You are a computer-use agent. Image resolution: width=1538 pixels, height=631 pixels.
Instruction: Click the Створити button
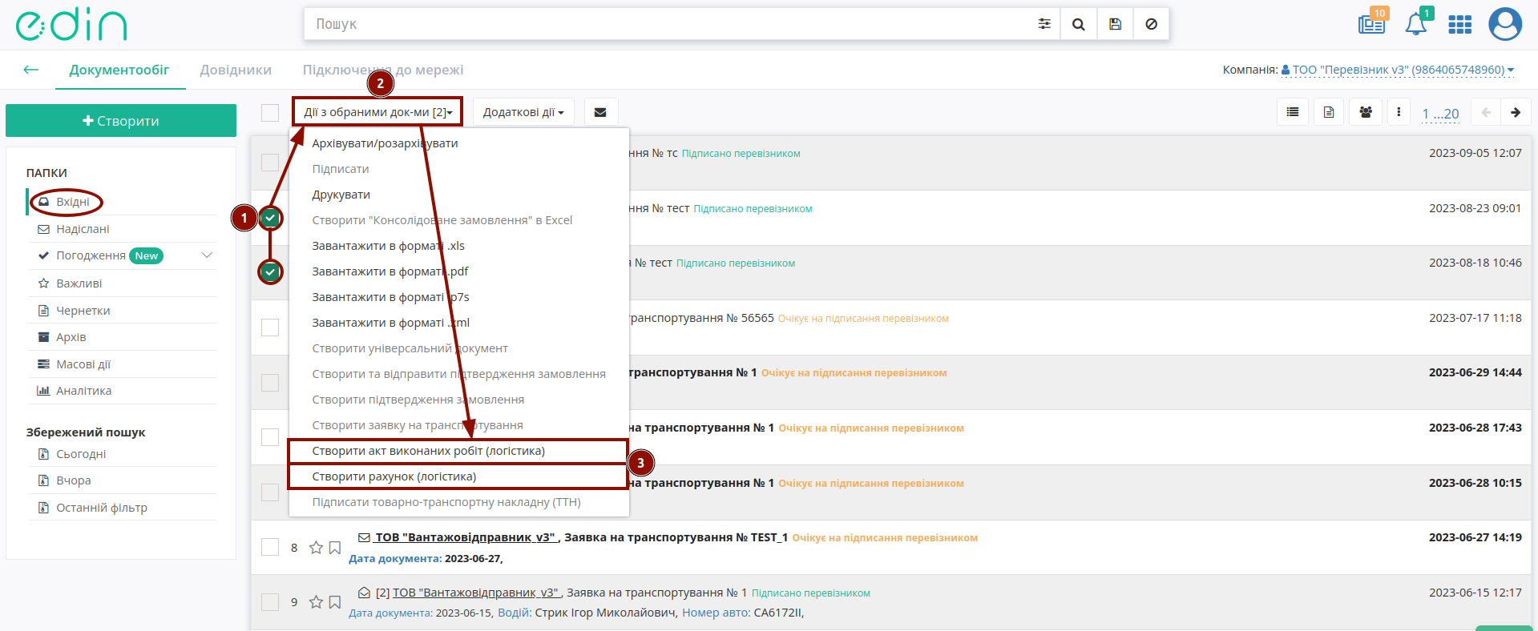click(121, 121)
